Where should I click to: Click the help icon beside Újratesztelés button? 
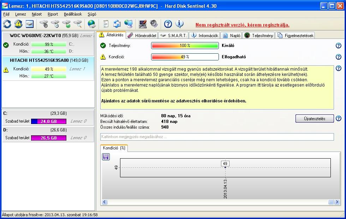[x=338, y=118]
